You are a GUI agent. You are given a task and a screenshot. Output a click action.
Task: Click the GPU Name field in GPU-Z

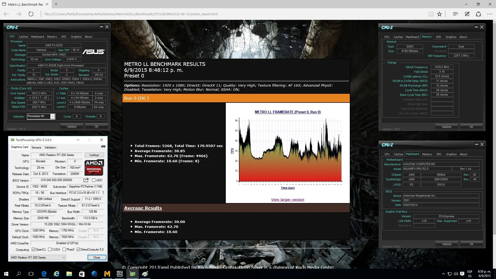coord(57,155)
